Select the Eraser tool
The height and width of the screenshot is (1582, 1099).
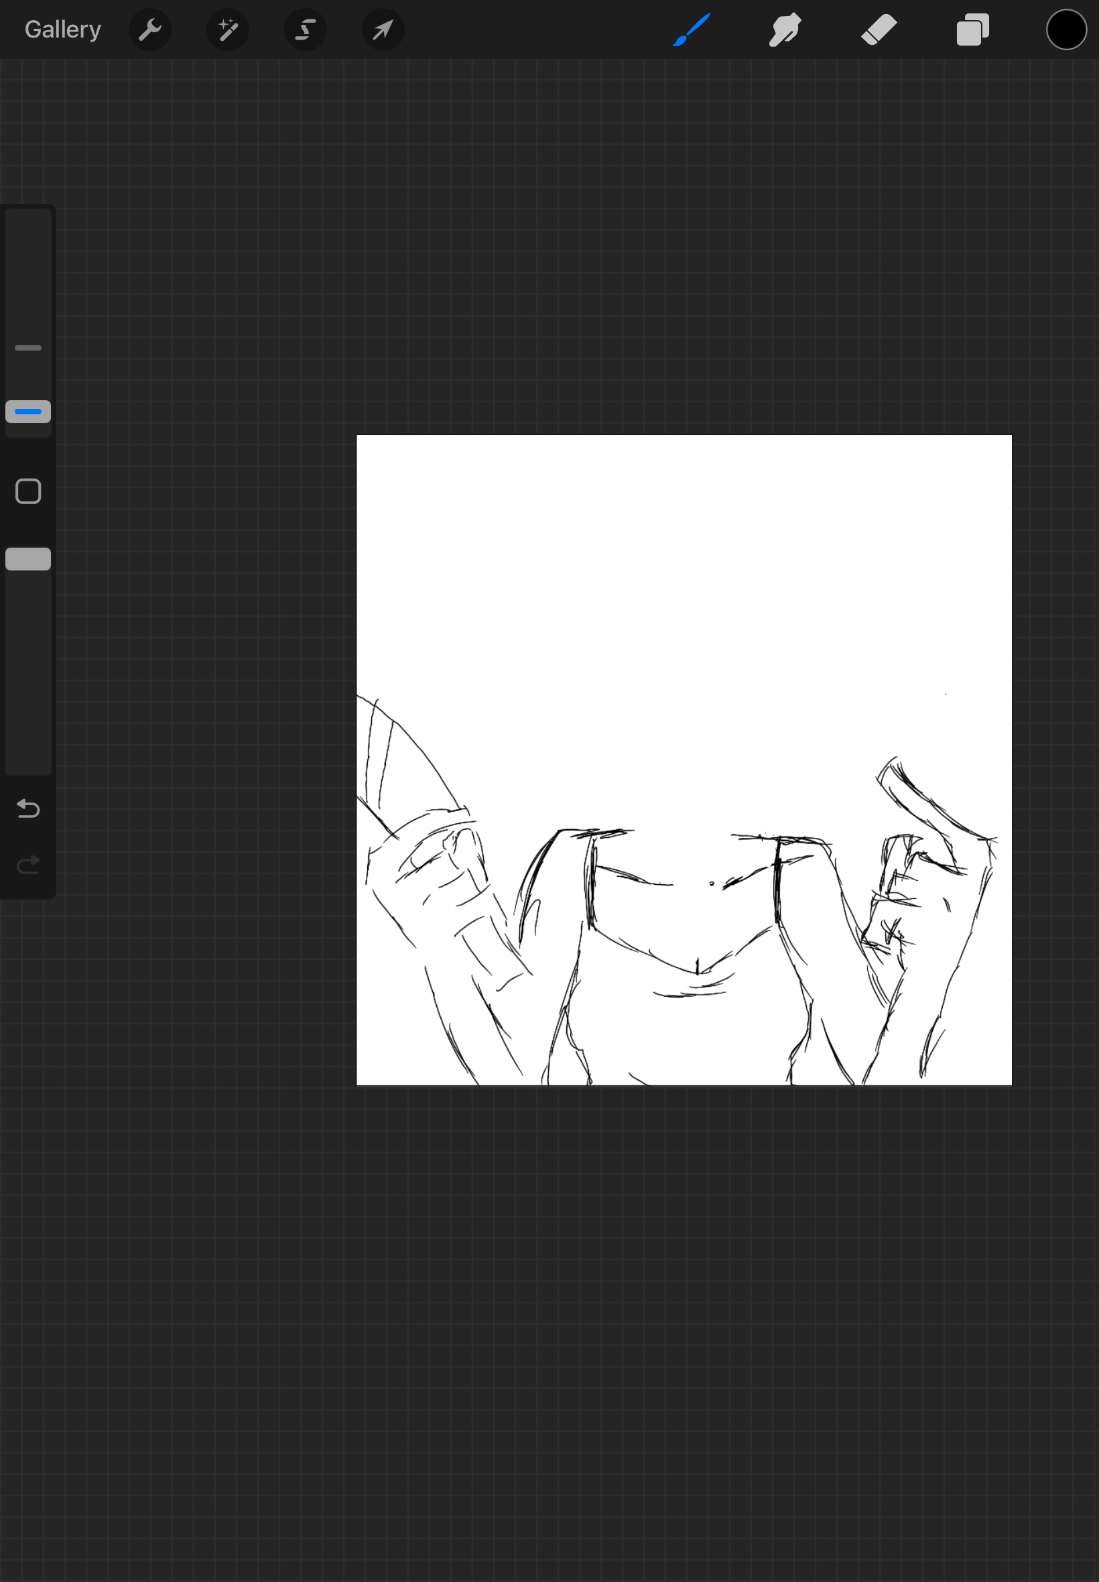point(879,29)
